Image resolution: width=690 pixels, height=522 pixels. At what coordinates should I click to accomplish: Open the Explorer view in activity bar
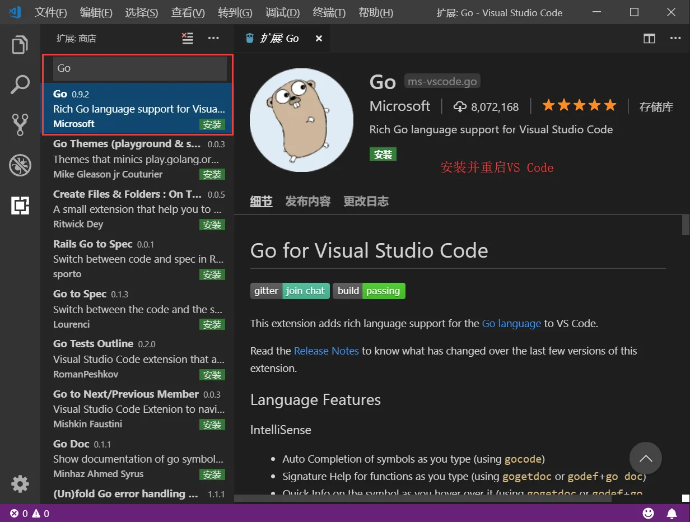pyautogui.click(x=20, y=45)
